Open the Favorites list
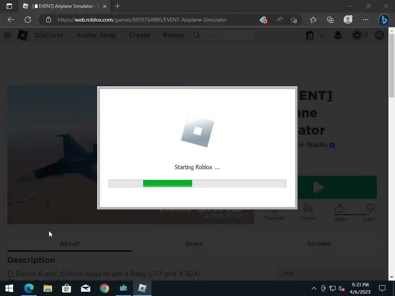Screen dimensions: 395x296 point(313,20)
